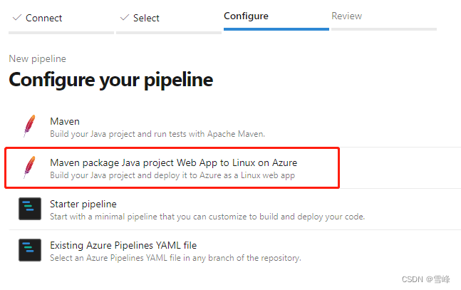The height and width of the screenshot is (290, 461).
Task: Select Maven package Java project Web App option
Action: pos(173,162)
